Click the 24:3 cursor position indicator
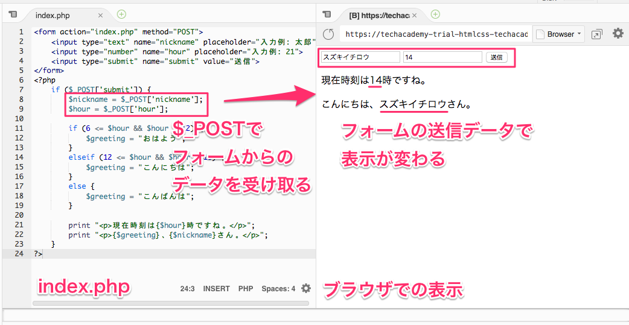Screen dimensions: 629x325 187,289
